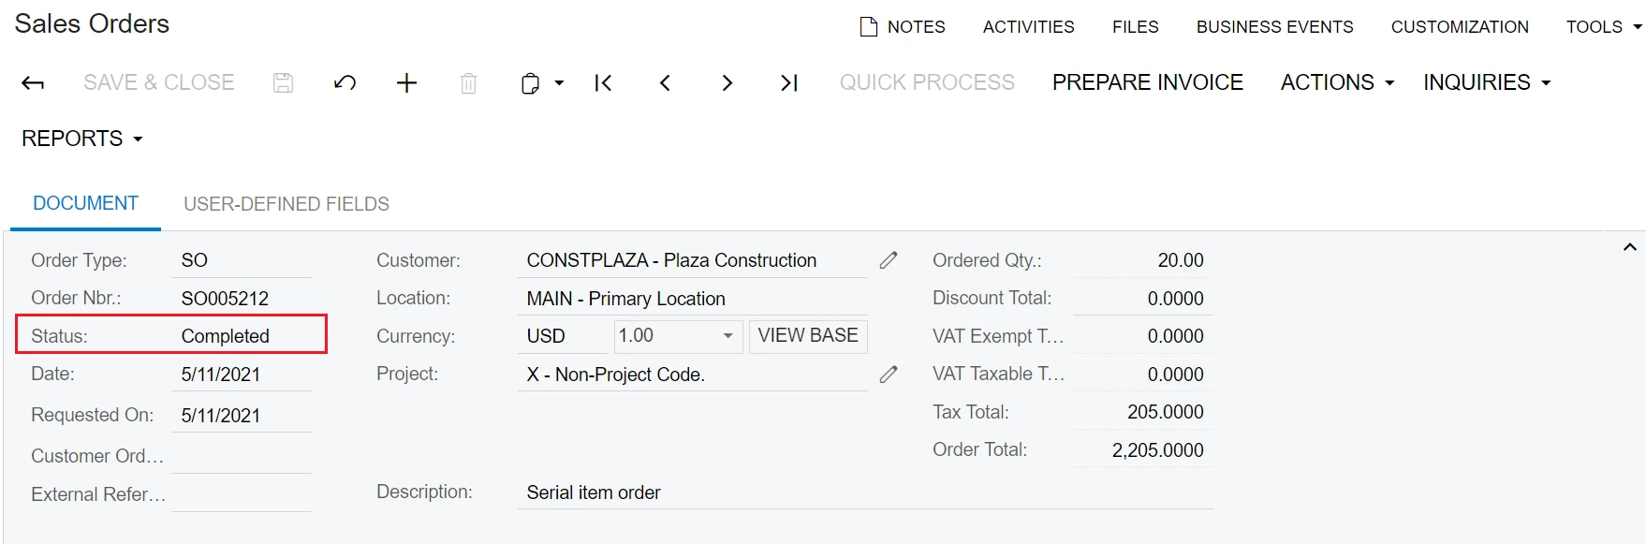Expand the Actions dropdown menu

(x=1337, y=82)
